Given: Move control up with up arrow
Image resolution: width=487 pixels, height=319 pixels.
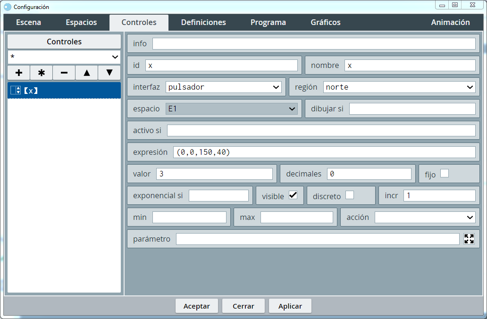Looking at the screenshot, I should point(87,73).
